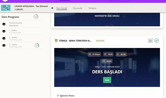The width and height of the screenshot is (166, 98).
Task: Click the 3. Hafta progress circle 2/5
Action: tap(37, 45)
